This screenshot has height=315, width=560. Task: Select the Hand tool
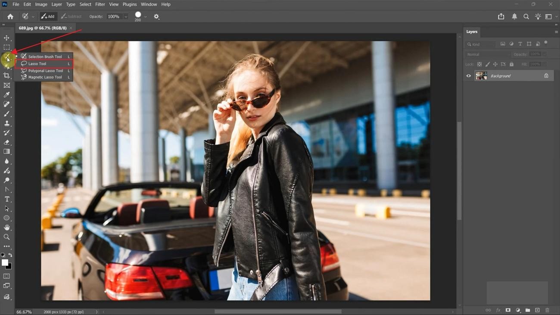(6, 228)
